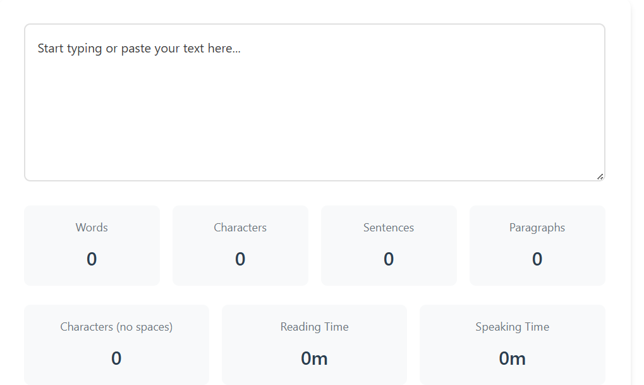
Task: Click the Characters label
Action: tap(240, 228)
